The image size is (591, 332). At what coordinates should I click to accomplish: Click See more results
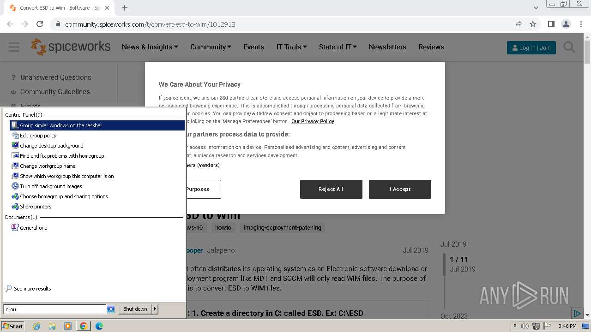(x=28, y=289)
